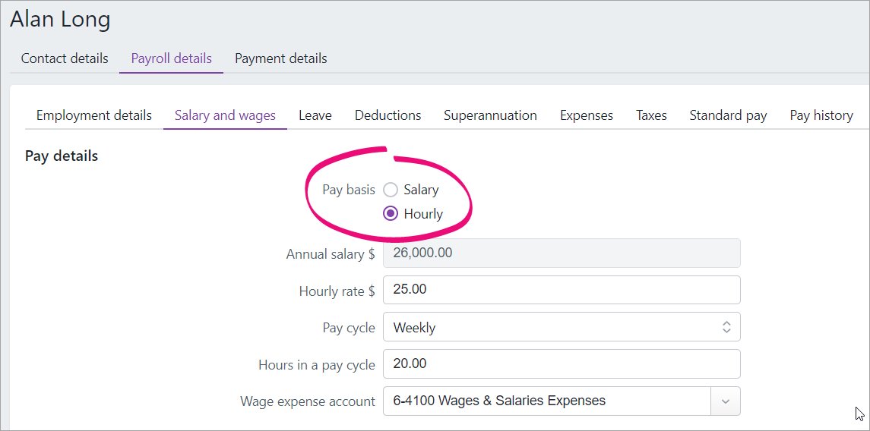Screen dimensions: 870x431
Task: Open the Expenses sub-tab
Action: (586, 115)
